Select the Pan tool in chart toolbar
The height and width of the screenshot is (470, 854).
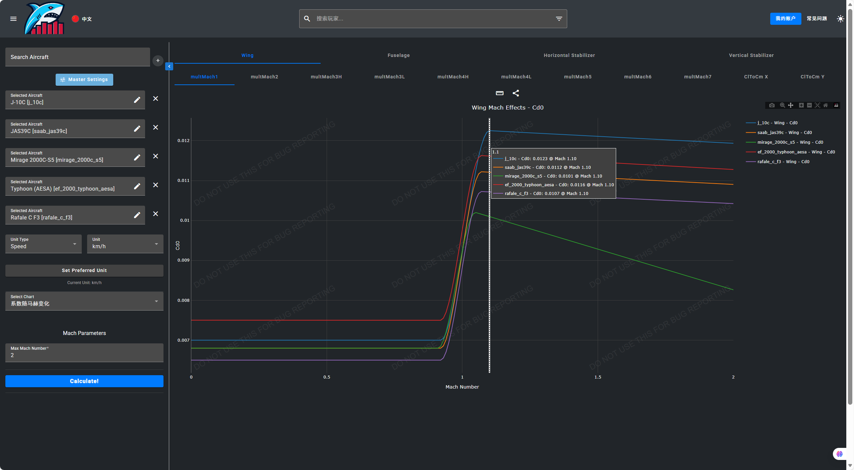[x=791, y=105]
